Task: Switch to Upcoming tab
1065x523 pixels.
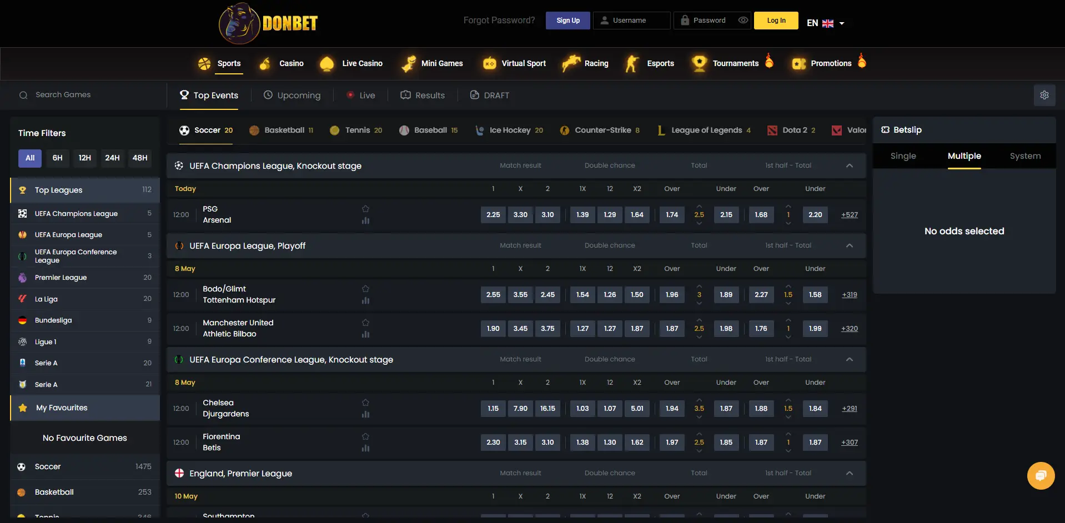Action: click(x=292, y=95)
